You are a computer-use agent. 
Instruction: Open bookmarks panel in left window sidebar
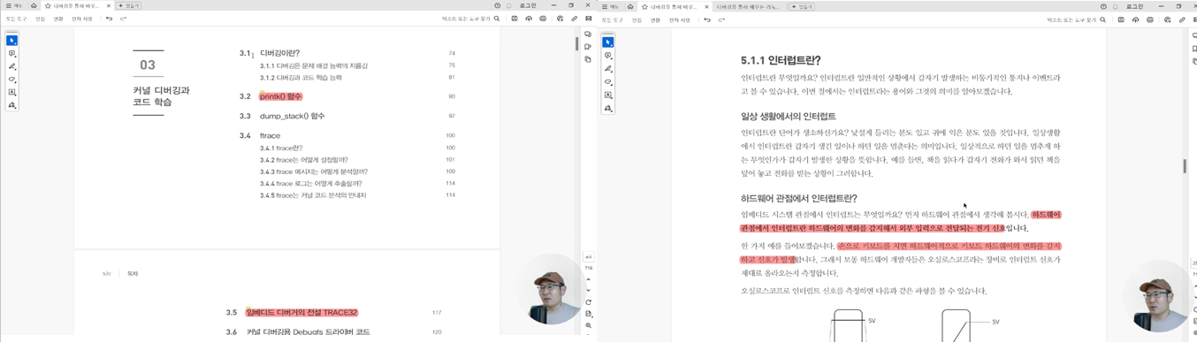[588, 47]
